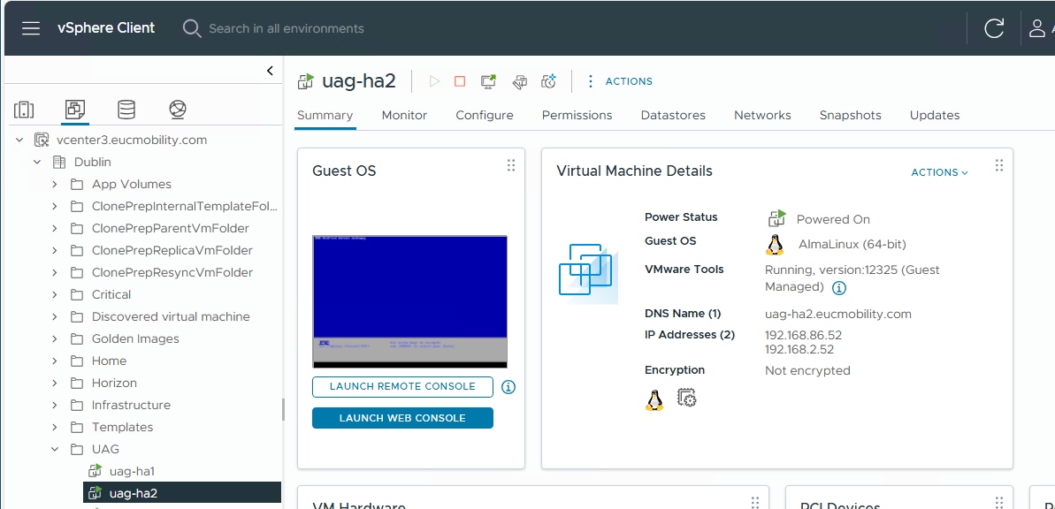Switch to the Networking inventory view icon
Image resolution: width=1055 pixels, height=509 pixels.
click(178, 110)
